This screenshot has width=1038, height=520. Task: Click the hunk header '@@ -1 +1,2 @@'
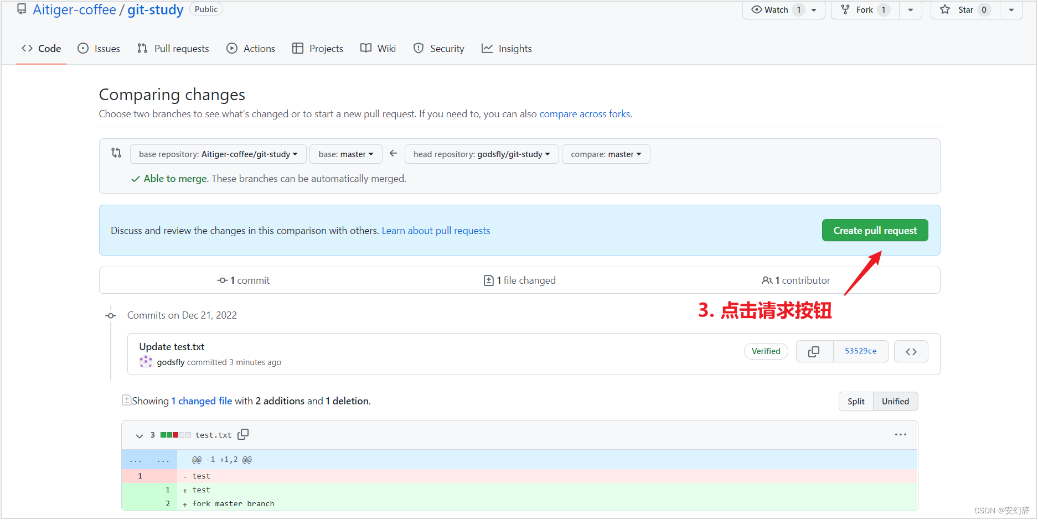222,460
